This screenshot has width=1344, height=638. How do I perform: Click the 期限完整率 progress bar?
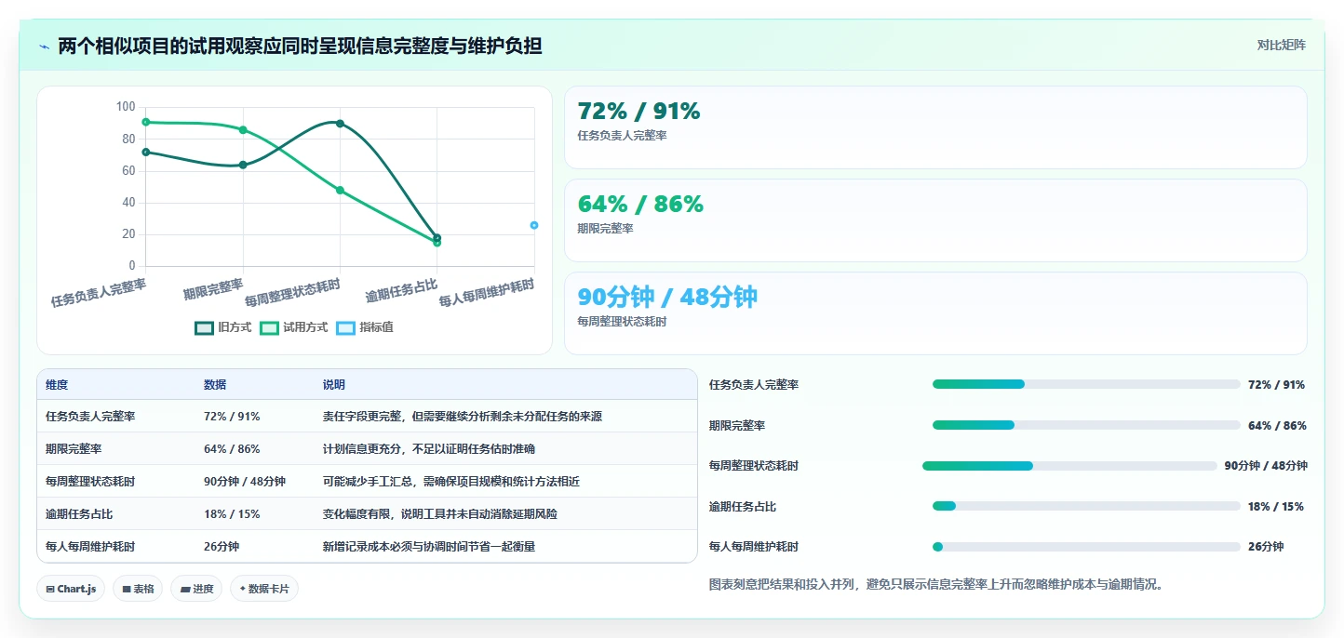(x=1086, y=425)
